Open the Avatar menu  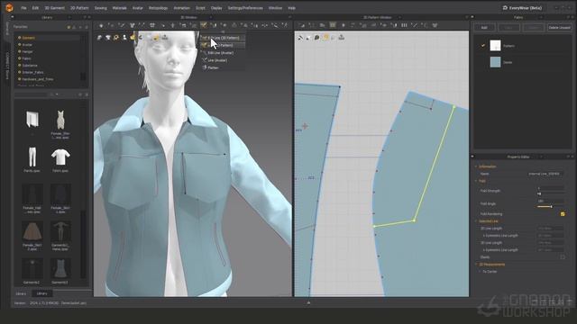(x=138, y=8)
